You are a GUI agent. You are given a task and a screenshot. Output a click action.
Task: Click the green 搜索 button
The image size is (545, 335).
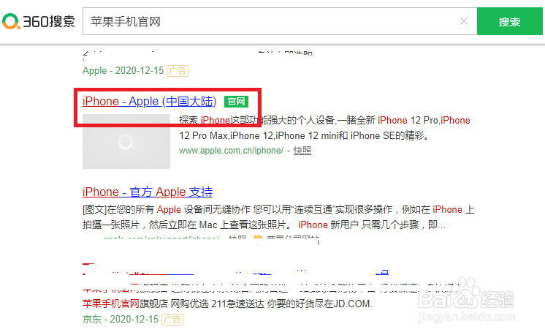click(x=509, y=21)
